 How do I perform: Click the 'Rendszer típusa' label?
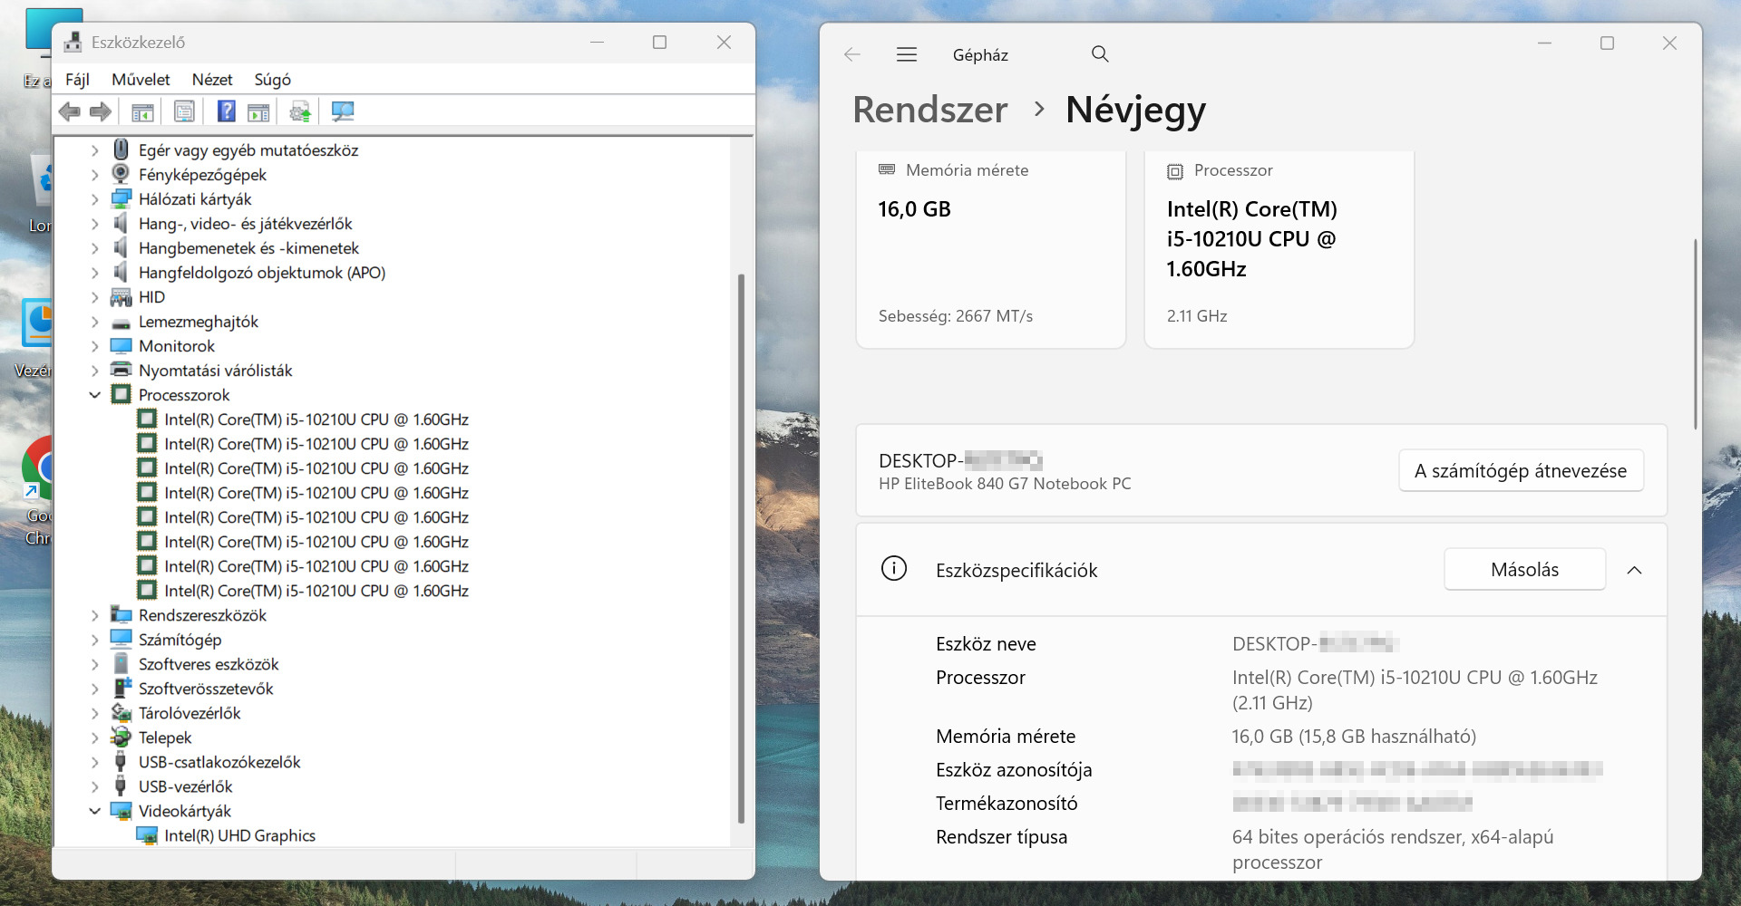click(1001, 837)
